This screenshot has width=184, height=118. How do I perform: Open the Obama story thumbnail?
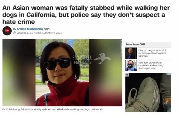point(131,53)
